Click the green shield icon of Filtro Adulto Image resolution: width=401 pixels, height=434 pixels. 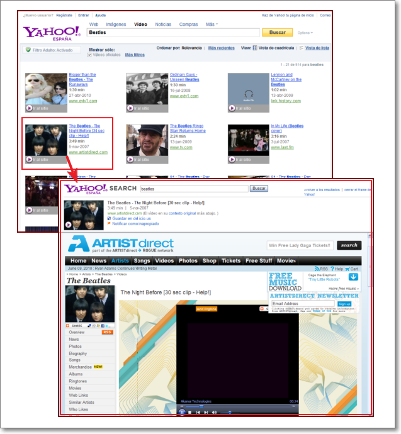click(x=28, y=50)
